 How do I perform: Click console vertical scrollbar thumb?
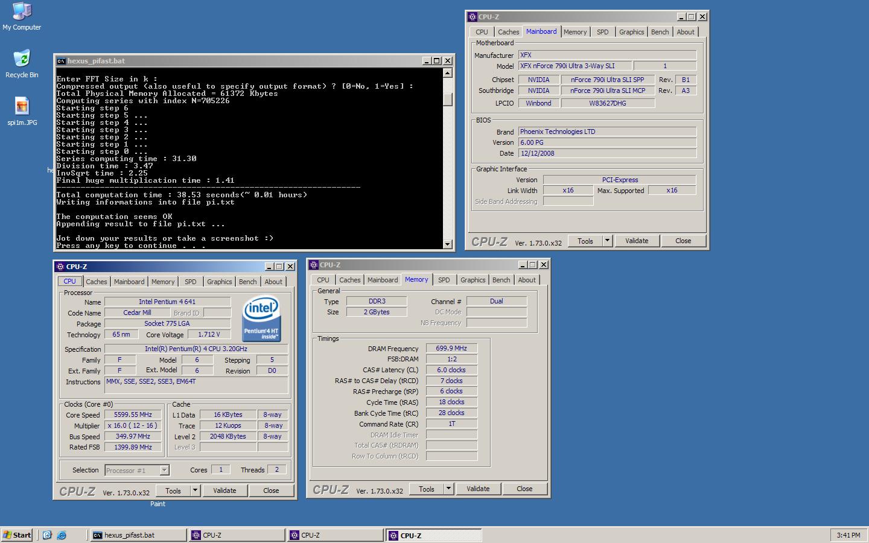pos(448,99)
